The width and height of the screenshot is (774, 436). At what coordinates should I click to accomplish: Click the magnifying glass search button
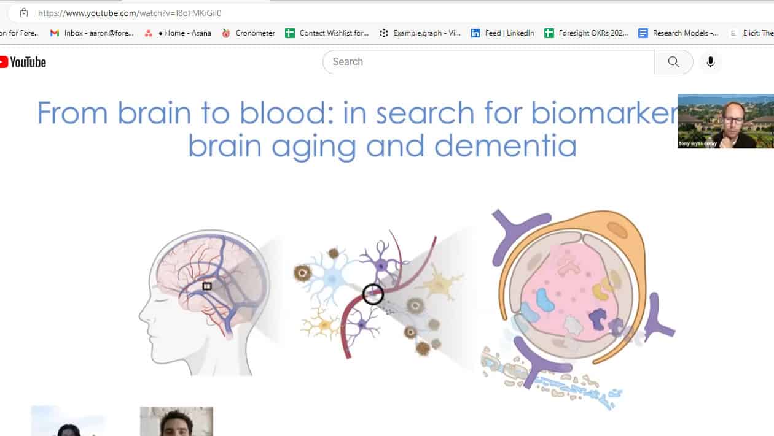(x=673, y=62)
